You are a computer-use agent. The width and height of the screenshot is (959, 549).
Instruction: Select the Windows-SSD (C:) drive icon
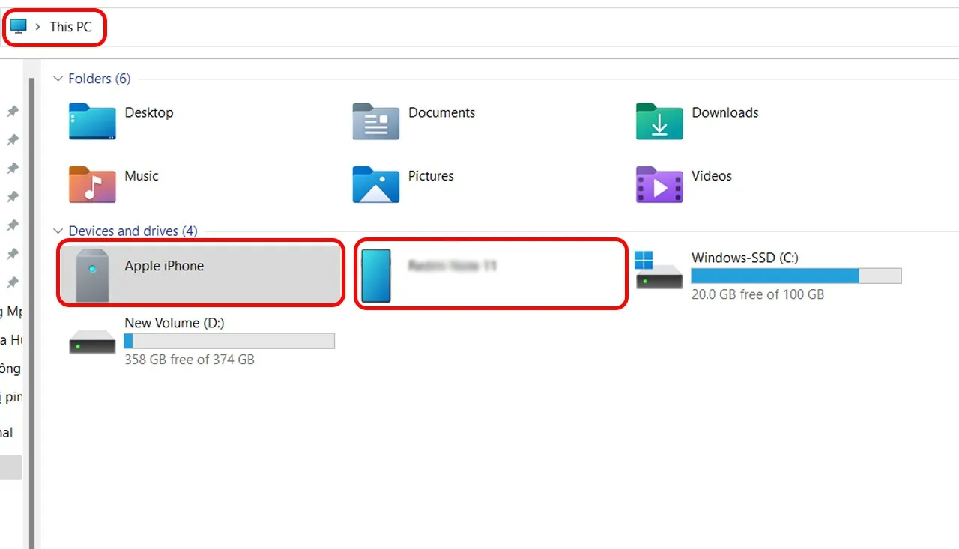tap(659, 271)
